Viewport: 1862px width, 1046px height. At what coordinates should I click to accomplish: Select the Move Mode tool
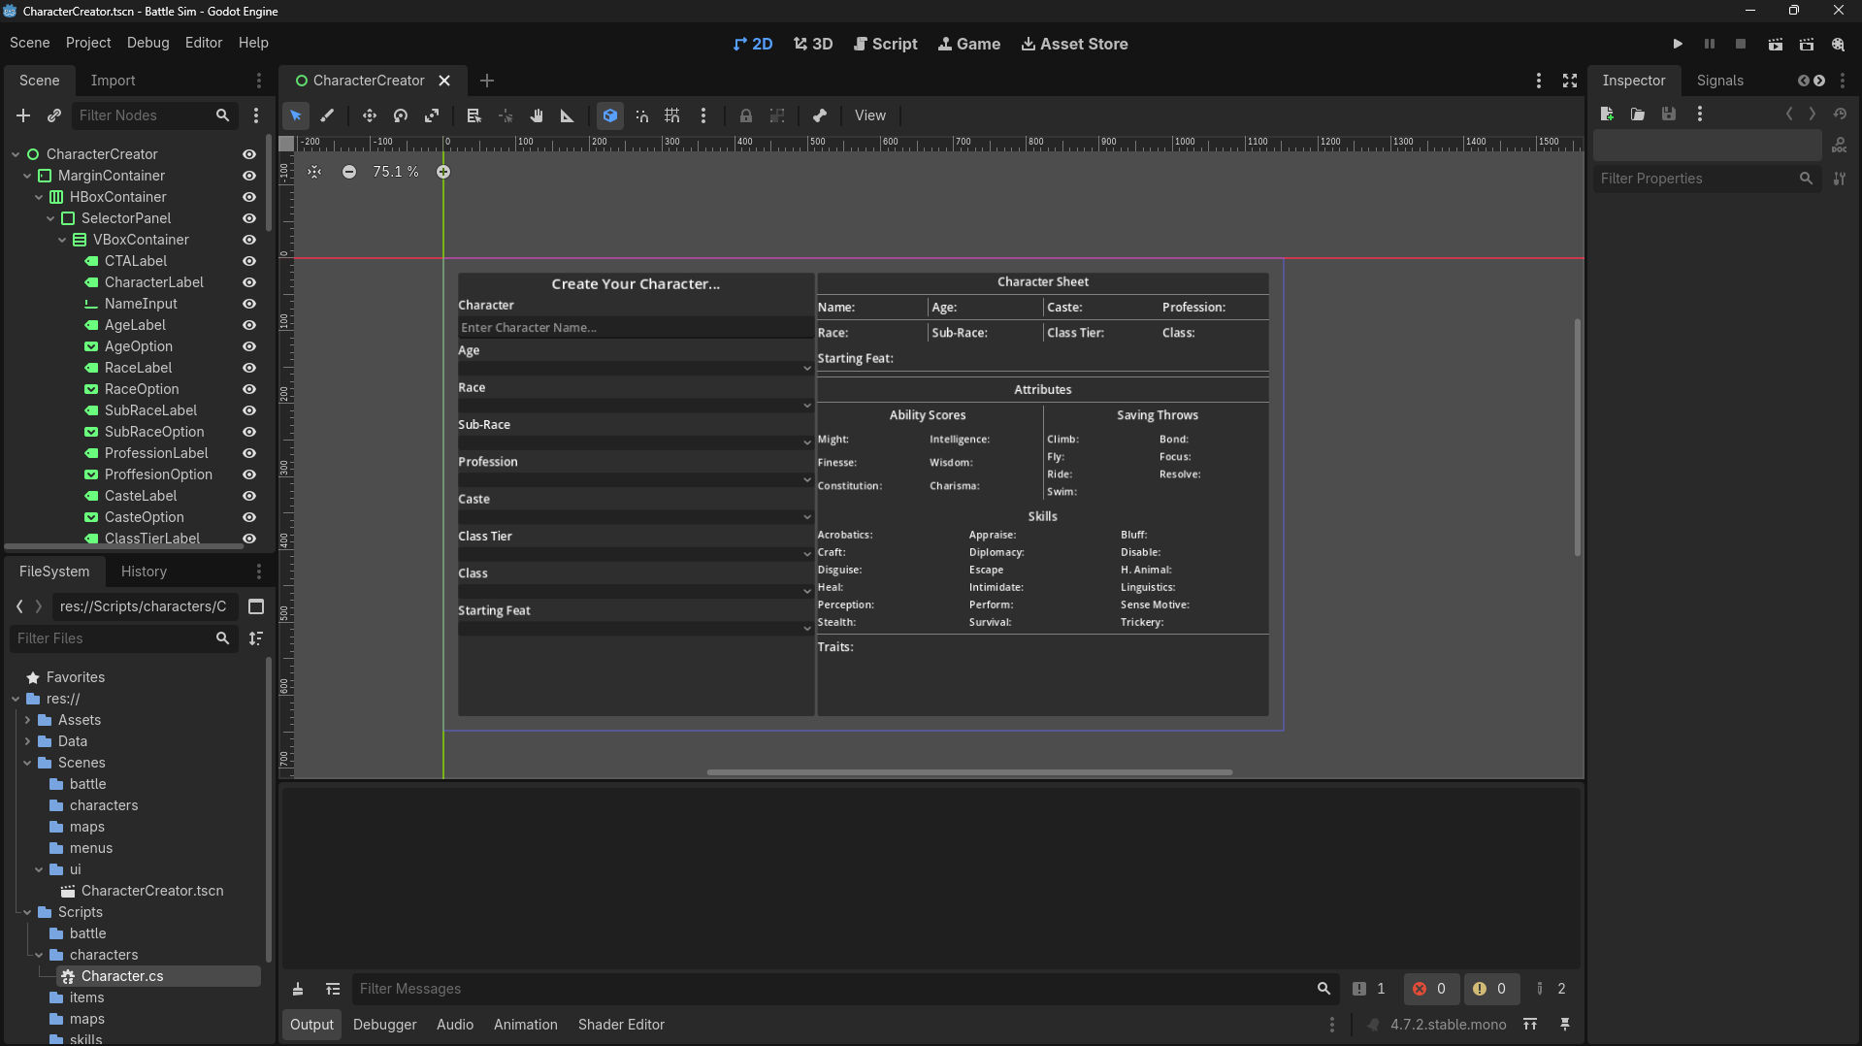coord(370,115)
